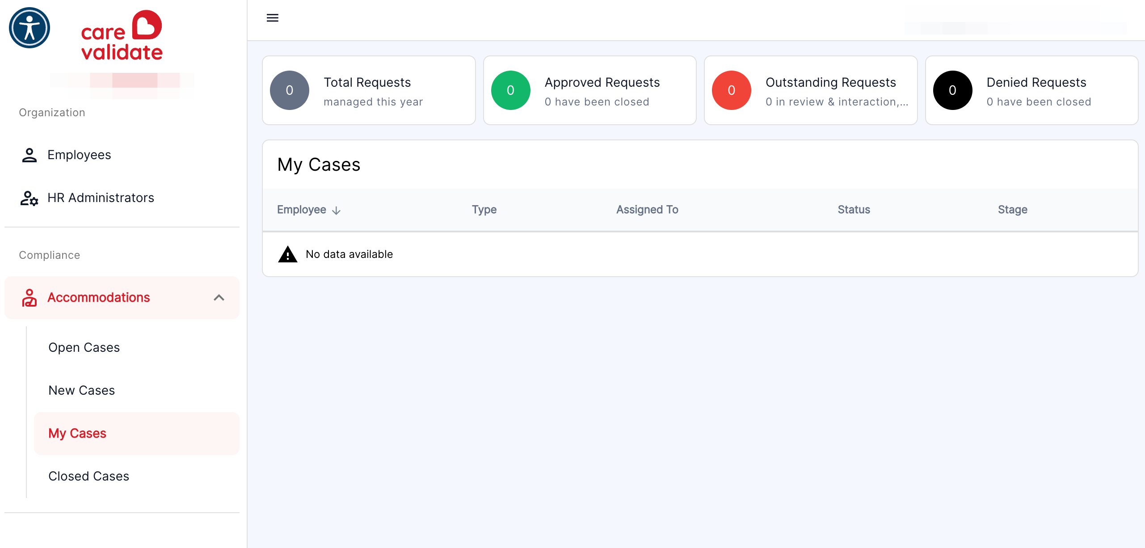Click the Accommodations sidebar icon
1145x548 pixels.
pyautogui.click(x=29, y=298)
